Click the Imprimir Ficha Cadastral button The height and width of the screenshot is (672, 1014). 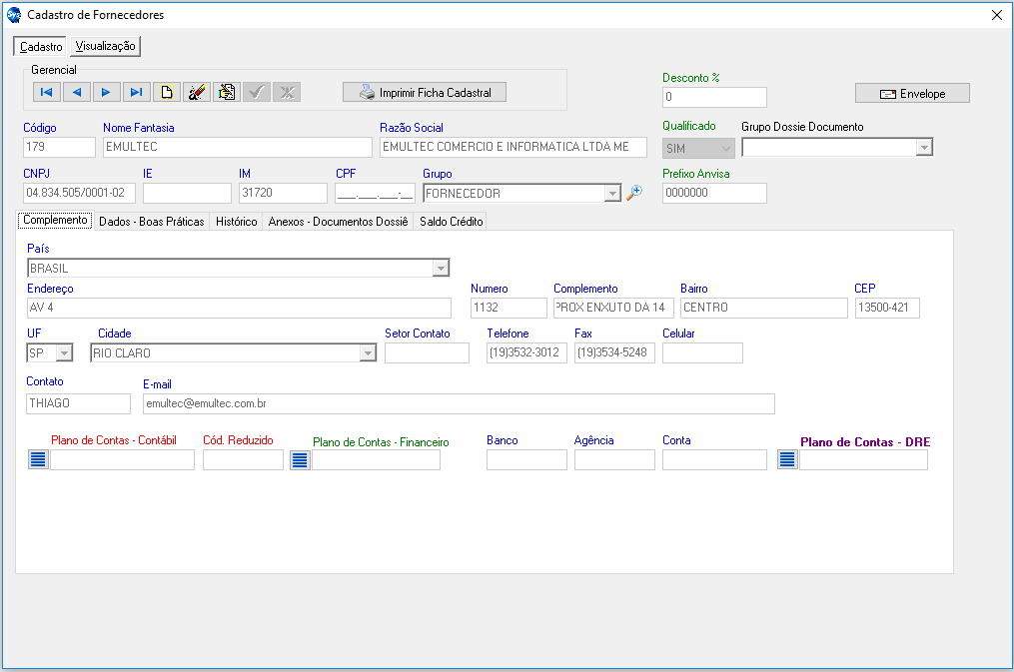[425, 92]
